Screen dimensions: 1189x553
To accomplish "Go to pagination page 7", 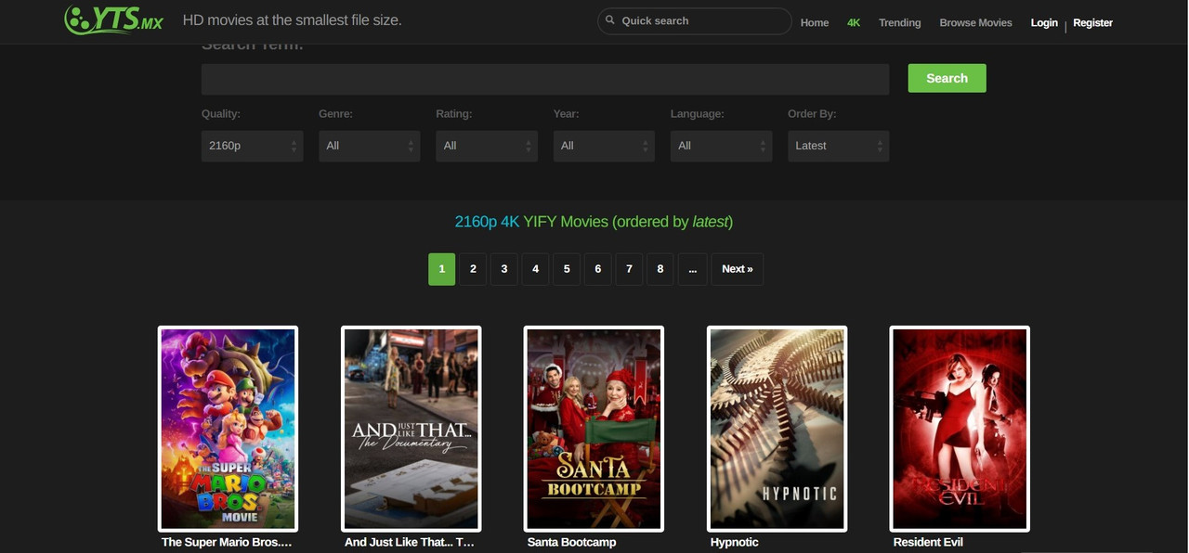I will pyautogui.click(x=629, y=269).
